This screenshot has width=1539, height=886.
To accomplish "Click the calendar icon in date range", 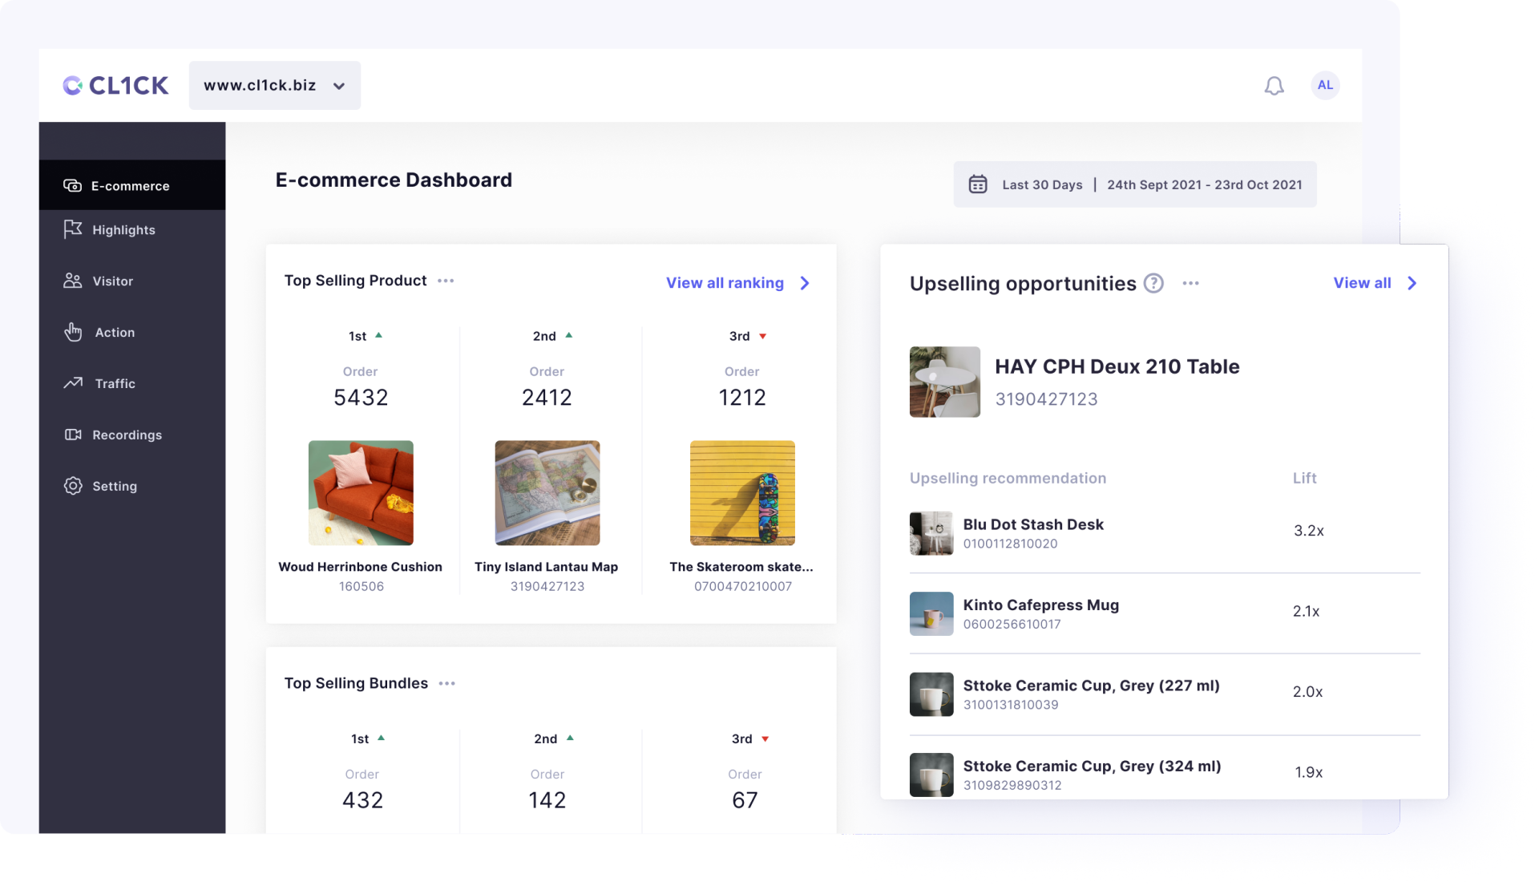I will [x=977, y=184].
